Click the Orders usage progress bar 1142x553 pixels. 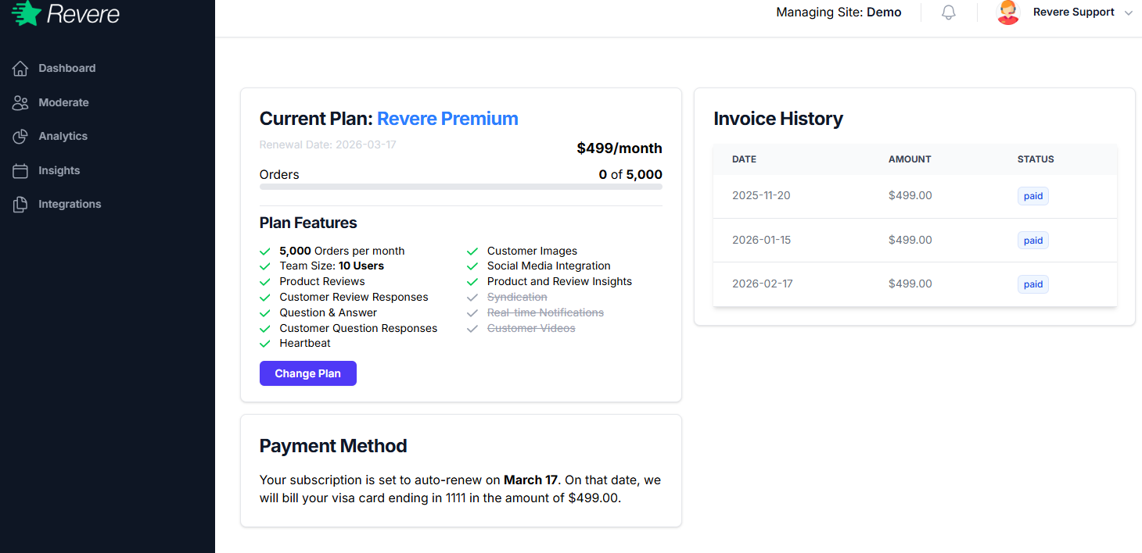461,187
